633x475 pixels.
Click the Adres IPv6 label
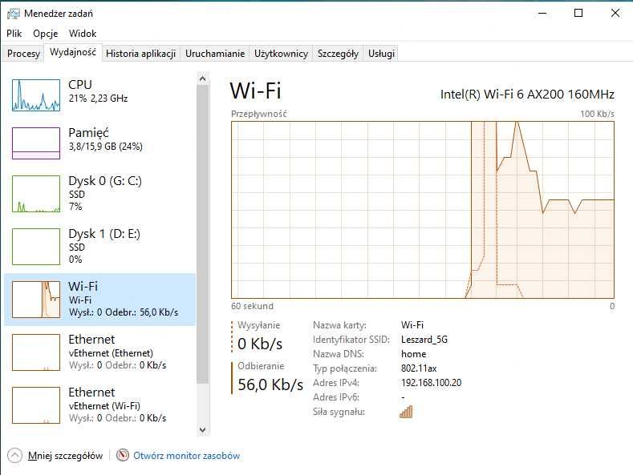(x=336, y=397)
